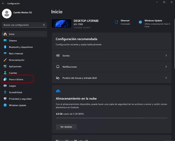The height and width of the screenshot is (141, 175).
Task: Open Cuentas section
Action: [x=24, y=73]
